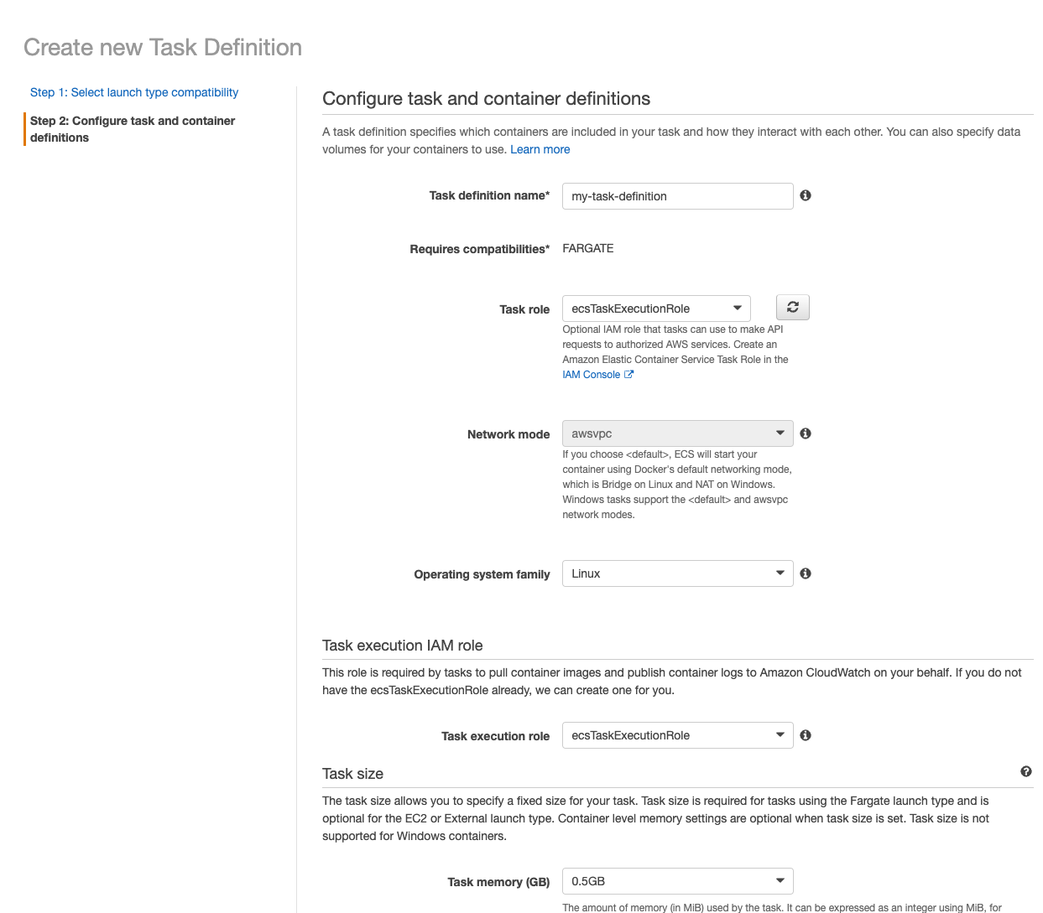Click the caret icon on Task memory selector
1043x913 pixels.
click(x=780, y=881)
